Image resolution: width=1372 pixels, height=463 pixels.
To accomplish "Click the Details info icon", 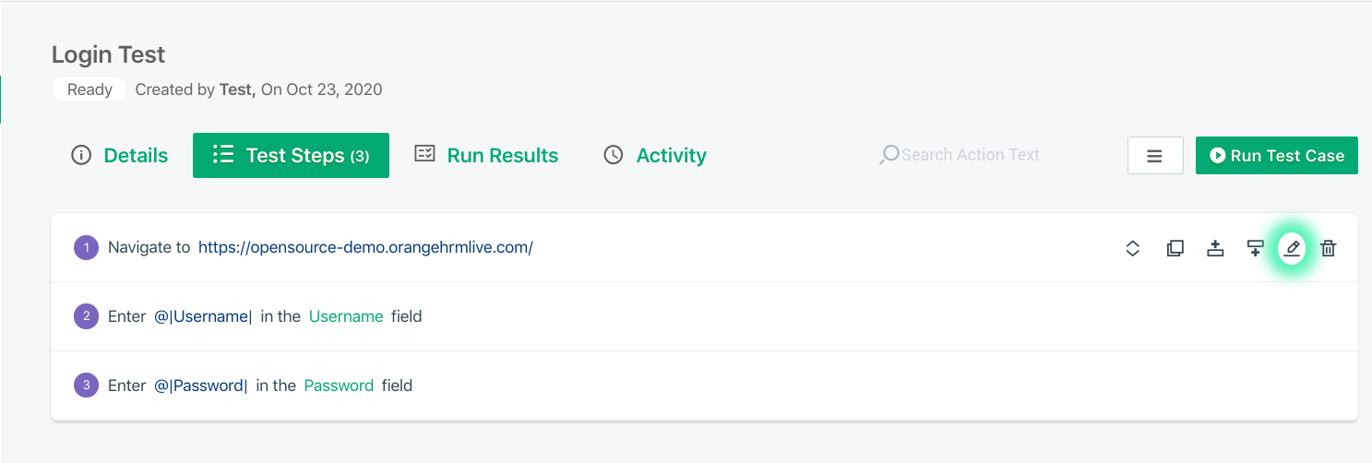I will 81,155.
